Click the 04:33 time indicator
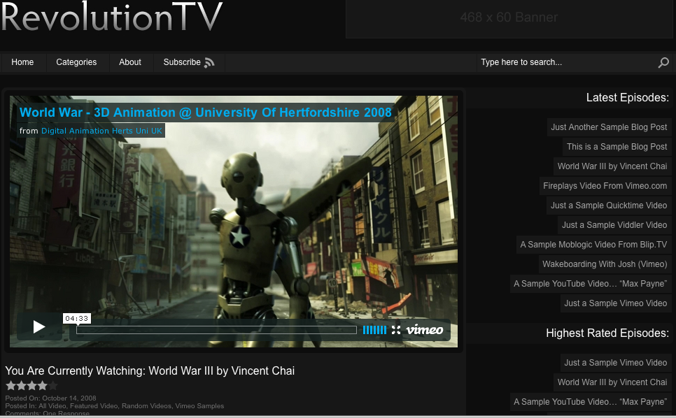This screenshot has height=418, width=676. 77,319
